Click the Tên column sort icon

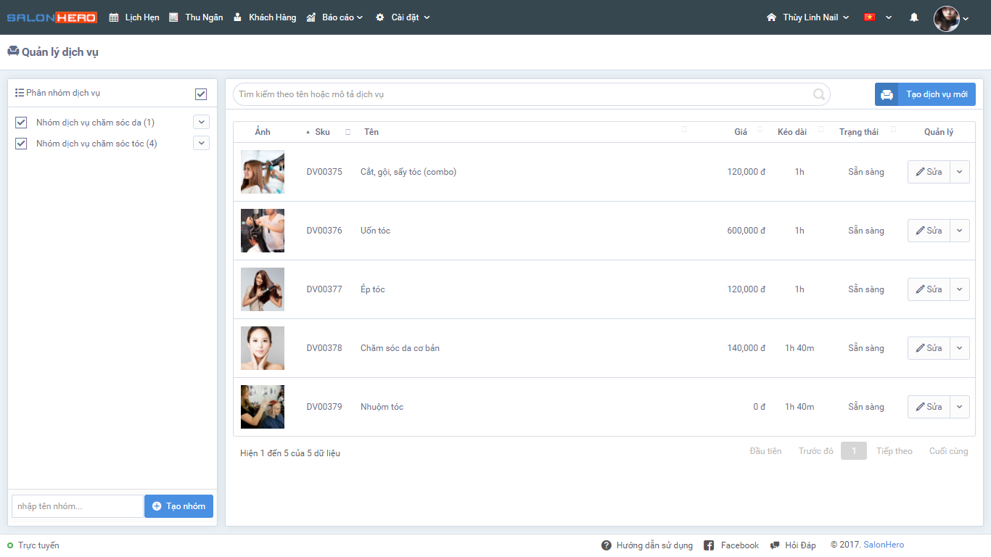pos(684,129)
